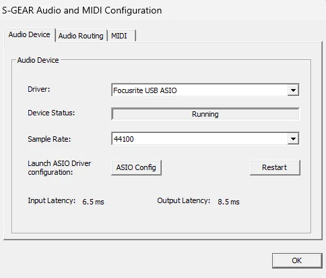Click the Audio Device group box heading

coord(38,60)
